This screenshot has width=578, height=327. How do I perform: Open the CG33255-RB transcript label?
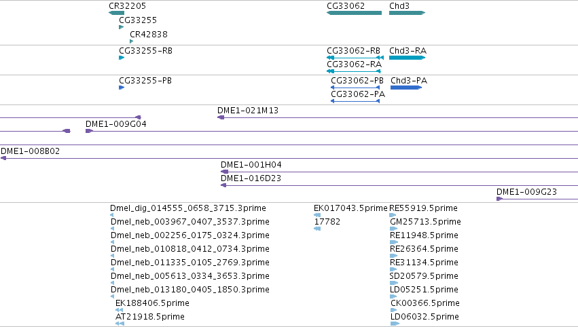point(145,50)
